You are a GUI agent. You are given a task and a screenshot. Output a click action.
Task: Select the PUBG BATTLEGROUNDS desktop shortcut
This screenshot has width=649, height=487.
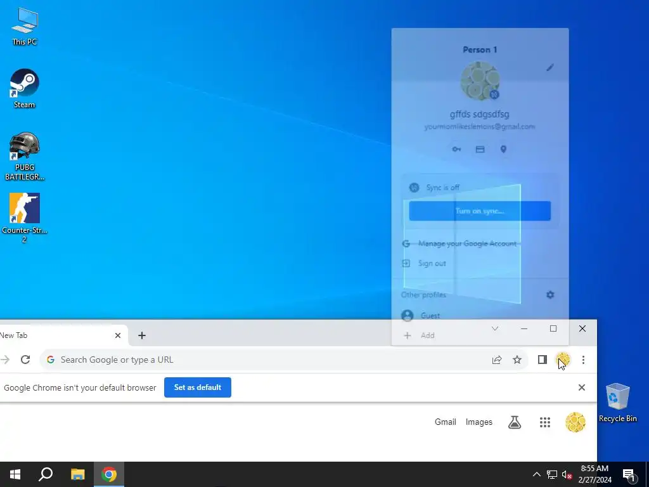(25, 156)
